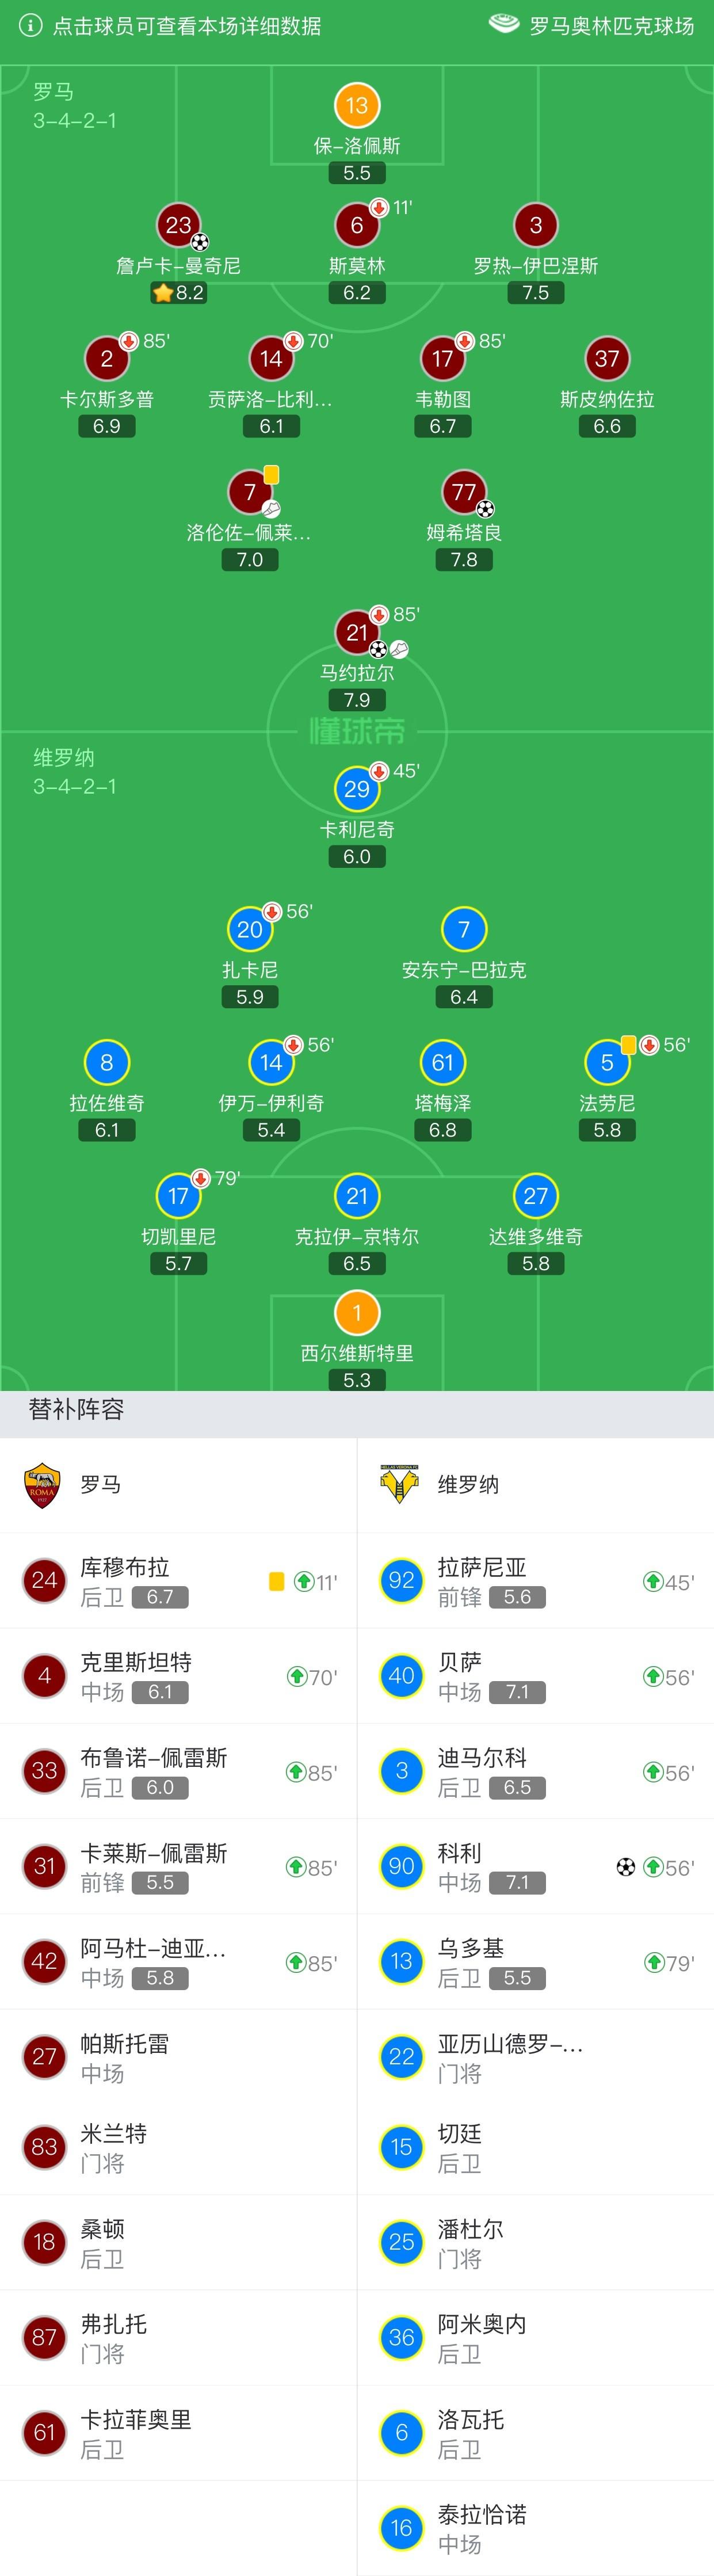Image resolution: width=714 pixels, height=2576 pixels.
Task: Tap Veretout's 6.7 rating badge
Action: tap(443, 426)
